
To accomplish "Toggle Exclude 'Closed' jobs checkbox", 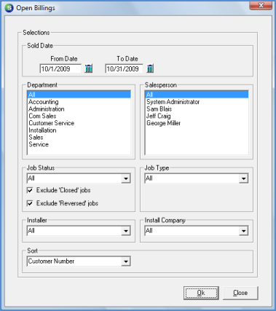I will tap(30, 190).
